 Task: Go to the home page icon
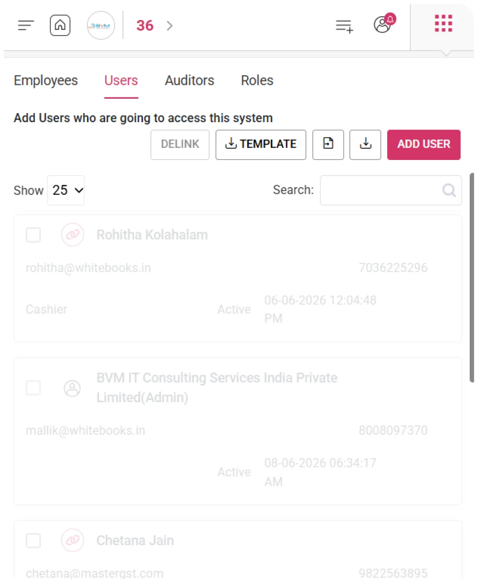[x=60, y=25]
